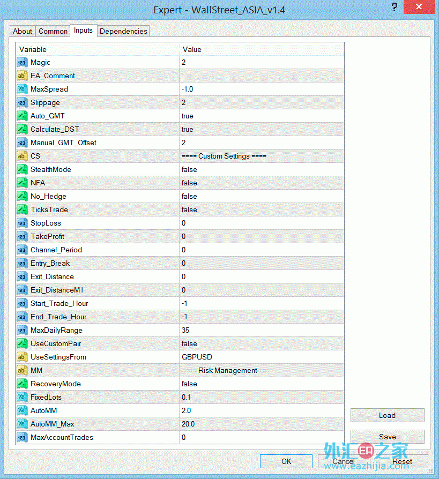
Task: Click the boolean icon beside Calculate_DST
Action: coord(22,130)
